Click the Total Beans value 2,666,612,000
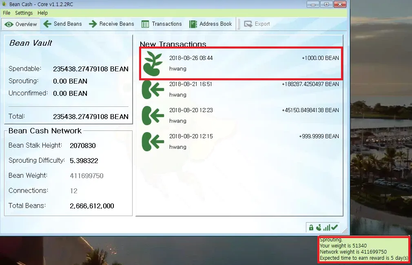Screen dimensions: 412x265 pos(92,206)
